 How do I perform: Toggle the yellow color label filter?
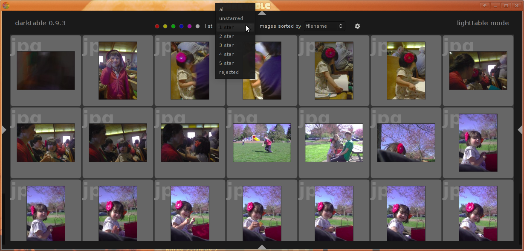pos(165,26)
